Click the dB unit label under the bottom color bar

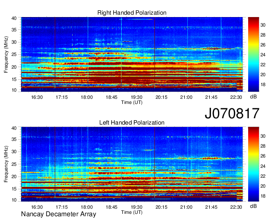tap(253, 206)
